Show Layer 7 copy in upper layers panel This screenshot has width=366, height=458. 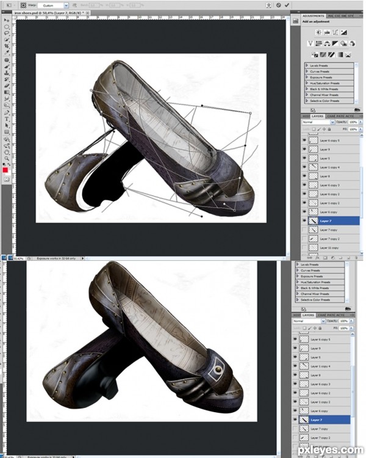pos(304,230)
